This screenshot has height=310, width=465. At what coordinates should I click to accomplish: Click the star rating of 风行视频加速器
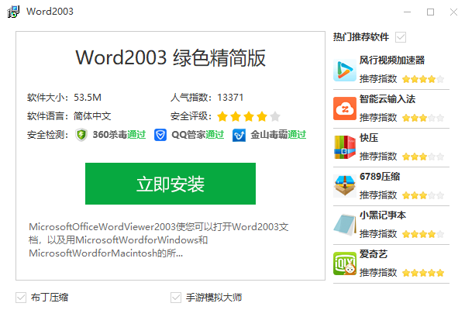(x=423, y=79)
